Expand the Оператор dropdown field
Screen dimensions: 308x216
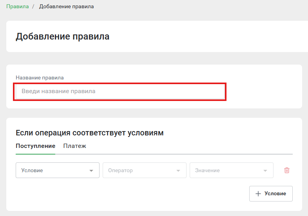[x=145, y=170]
